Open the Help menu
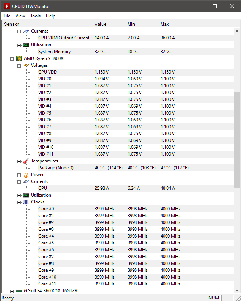This screenshot has height=301, width=241. point(50,16)
